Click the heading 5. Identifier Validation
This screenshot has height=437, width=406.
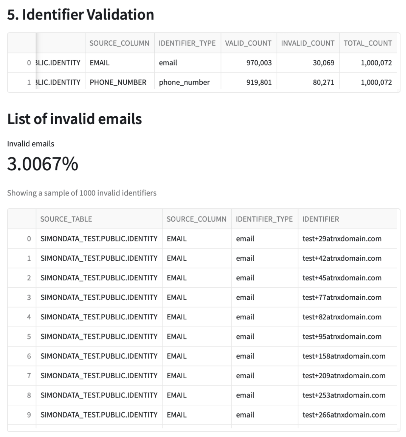(80, 14)
